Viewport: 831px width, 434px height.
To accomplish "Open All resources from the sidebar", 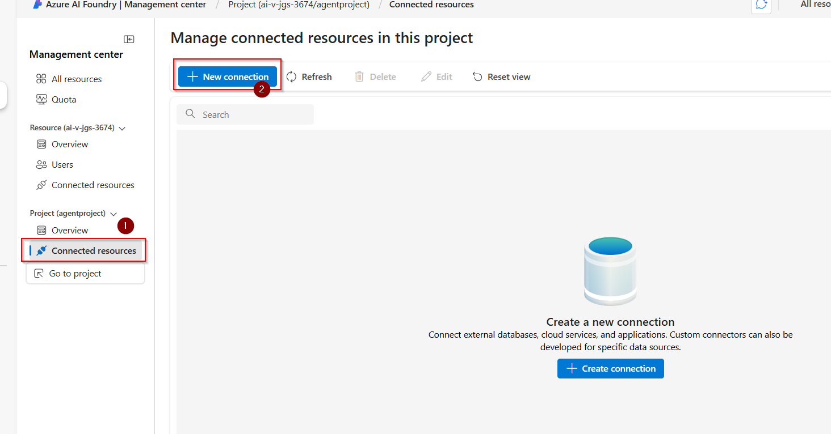I will (x=76, y=79).
